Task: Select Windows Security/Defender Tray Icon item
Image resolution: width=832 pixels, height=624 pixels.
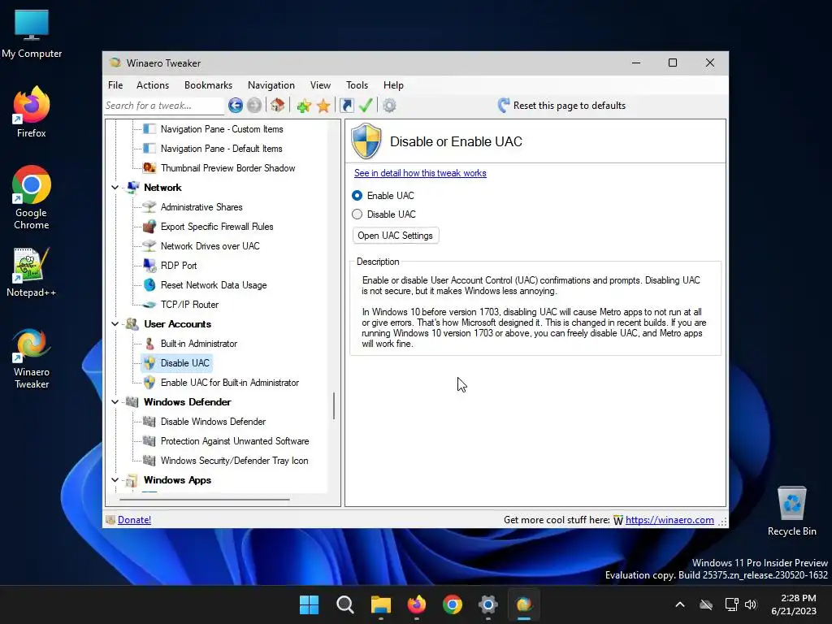Action: (234, 461)
